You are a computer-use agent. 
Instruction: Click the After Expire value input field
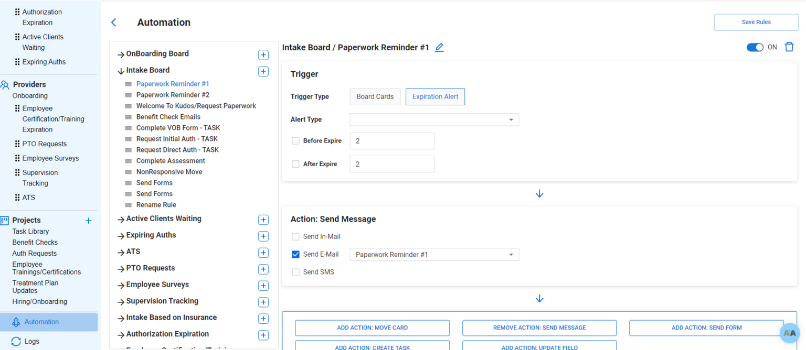(392, 163)
